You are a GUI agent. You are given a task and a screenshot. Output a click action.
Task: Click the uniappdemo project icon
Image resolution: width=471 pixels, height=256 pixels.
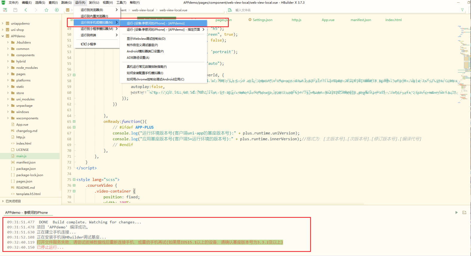click(7, 23)
